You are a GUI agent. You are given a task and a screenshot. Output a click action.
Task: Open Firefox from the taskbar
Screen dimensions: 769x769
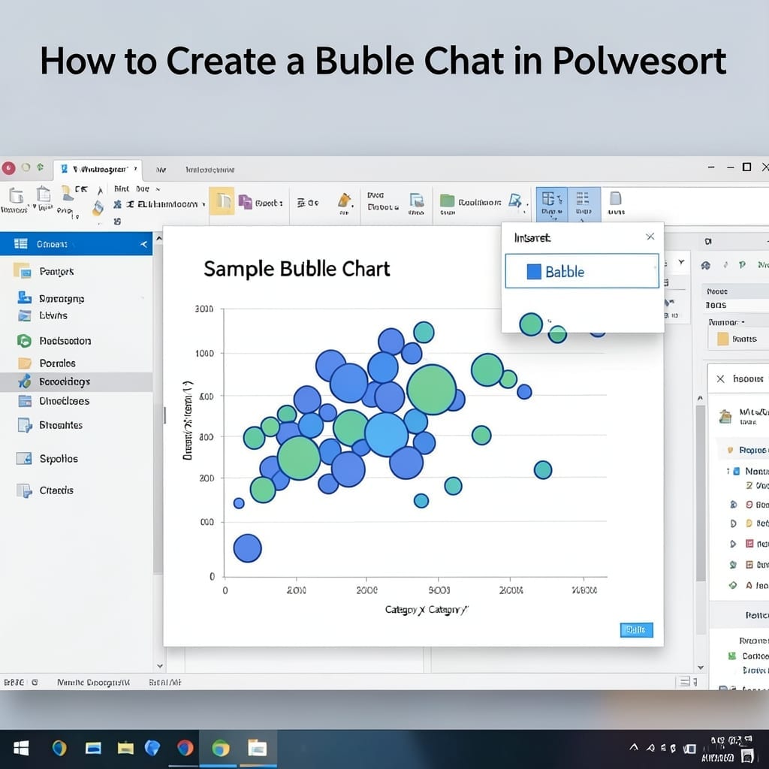[x=185, y=748]
